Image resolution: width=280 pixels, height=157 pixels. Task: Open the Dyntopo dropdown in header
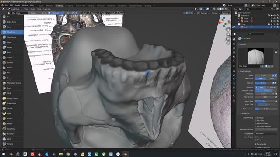204,13
